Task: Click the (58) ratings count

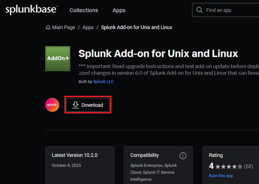Action: [x=248, y=167]
